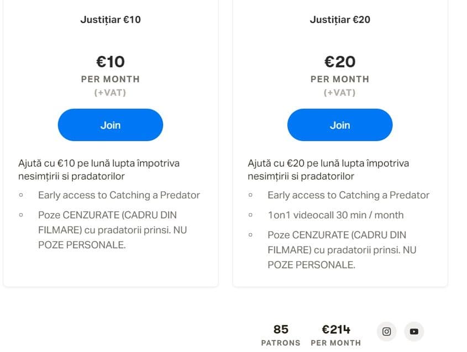Viewport: 467px width, 352px height.
Task: Open the Instagram profile icon
Action: click(387, 332)
